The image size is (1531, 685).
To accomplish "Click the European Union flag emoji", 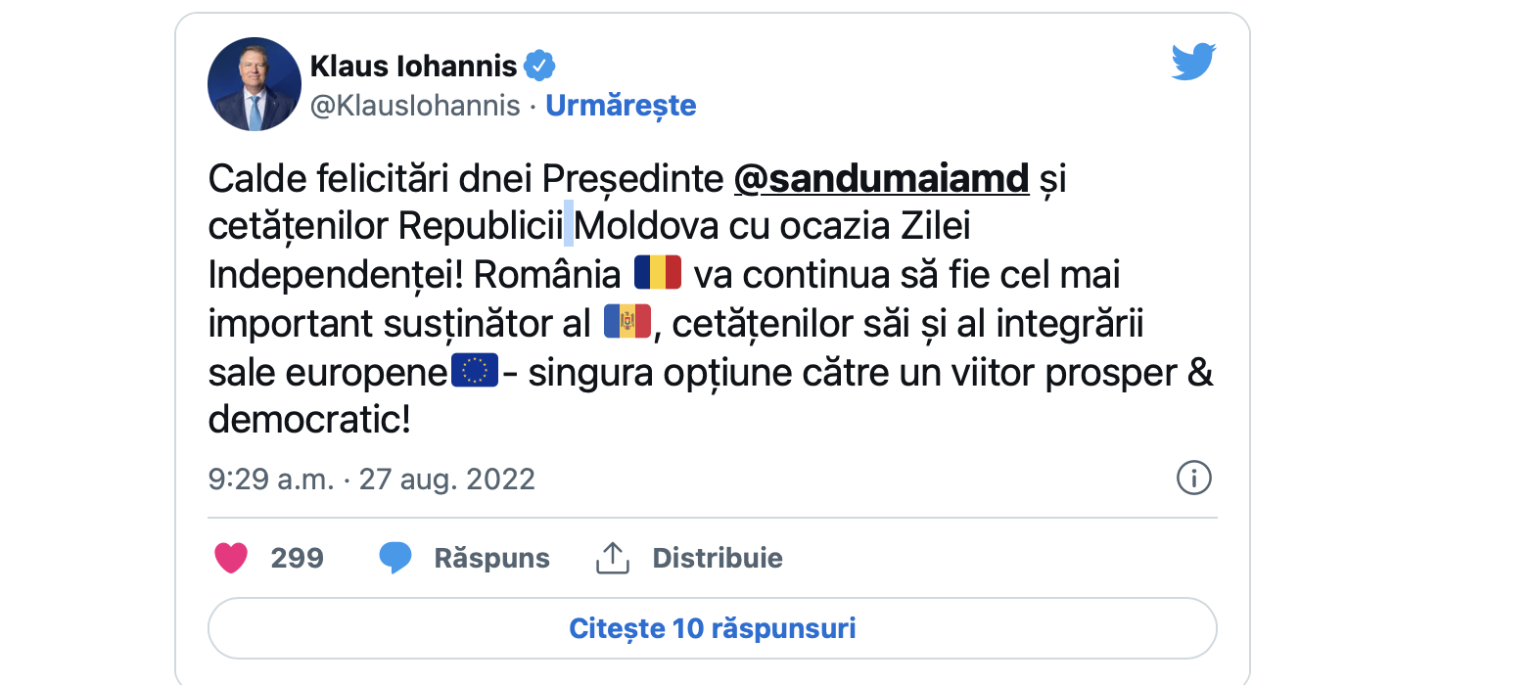I will (475, 371).
